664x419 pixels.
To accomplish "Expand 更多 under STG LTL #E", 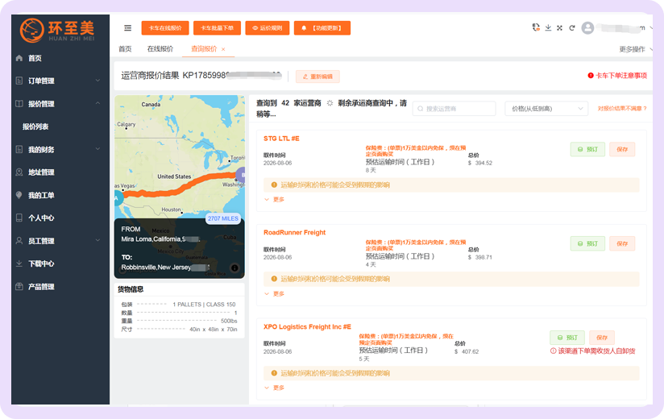I will [x=275, y=199].
